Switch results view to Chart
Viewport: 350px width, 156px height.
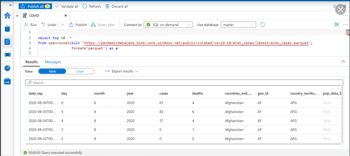coord(80,71)
